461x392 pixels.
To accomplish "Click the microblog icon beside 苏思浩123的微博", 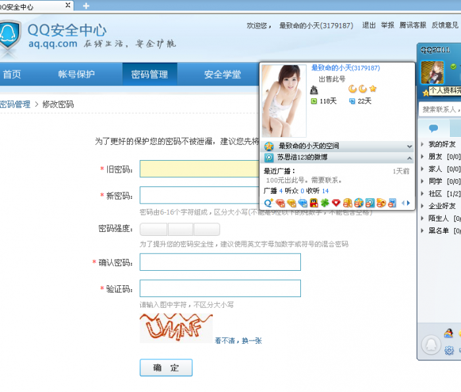I will (x=269, y=157).
